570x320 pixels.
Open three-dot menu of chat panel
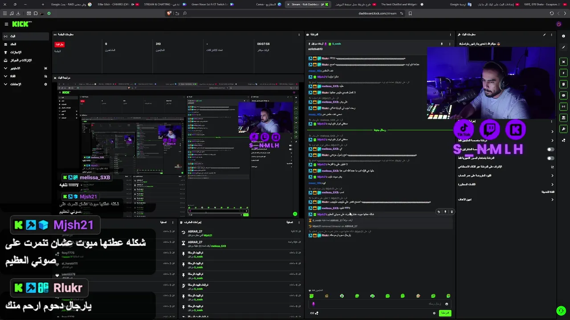[451, 35]
